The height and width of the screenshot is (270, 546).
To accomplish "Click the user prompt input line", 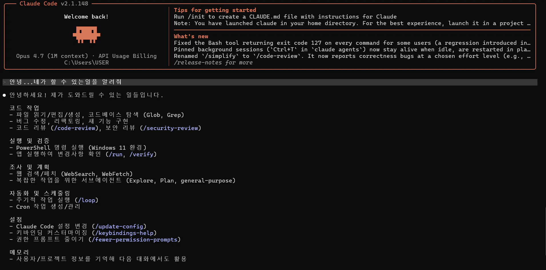I will coord(270,82).
